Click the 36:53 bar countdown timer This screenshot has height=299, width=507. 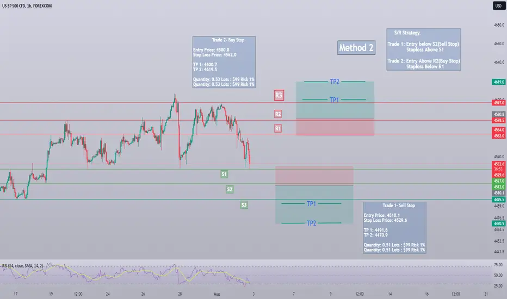tap(499, 170)
